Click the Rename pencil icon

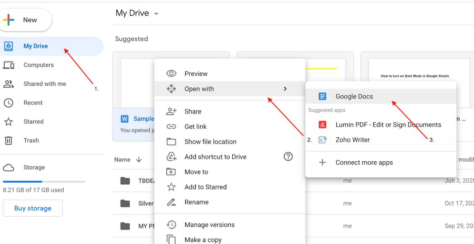point(171,202)
